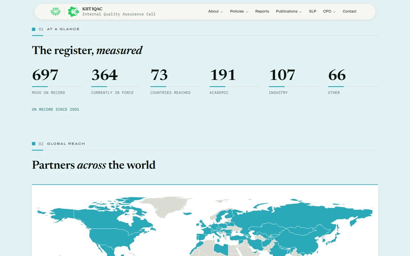The width and height of the screenshot is (410, 256).
Task: Open the SLP nav item
Action: [x=313, y=11]
